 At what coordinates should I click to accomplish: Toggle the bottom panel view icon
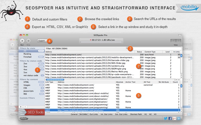click(178, 41)
